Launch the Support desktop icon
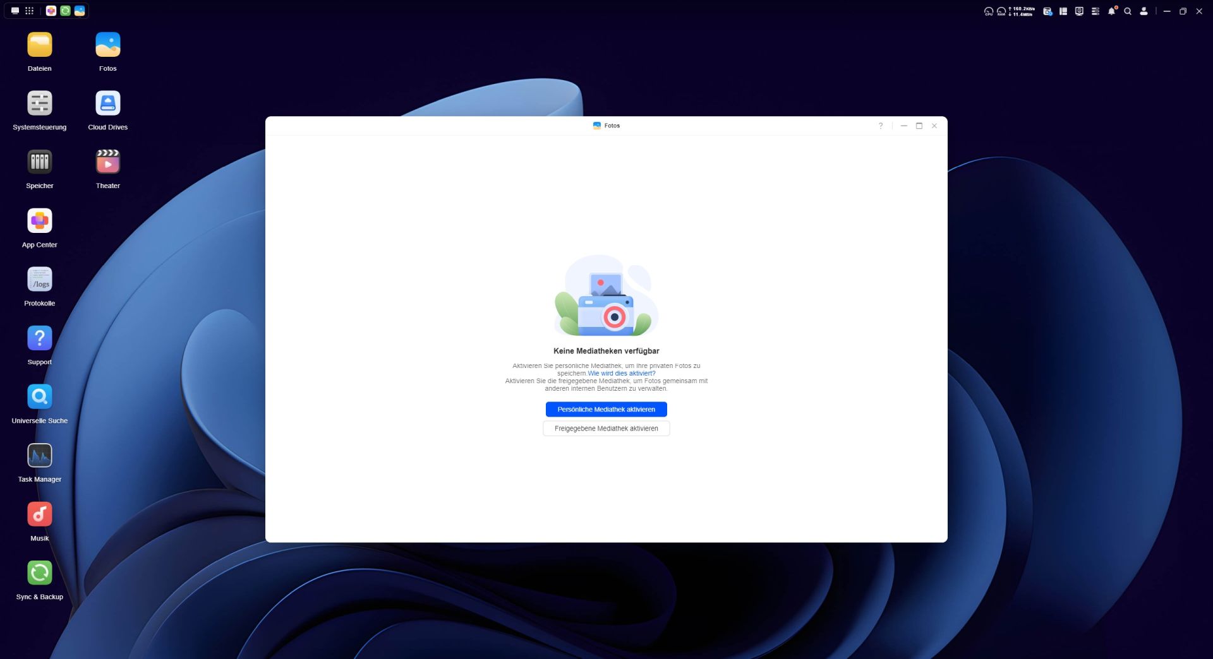 coord(39,339)
